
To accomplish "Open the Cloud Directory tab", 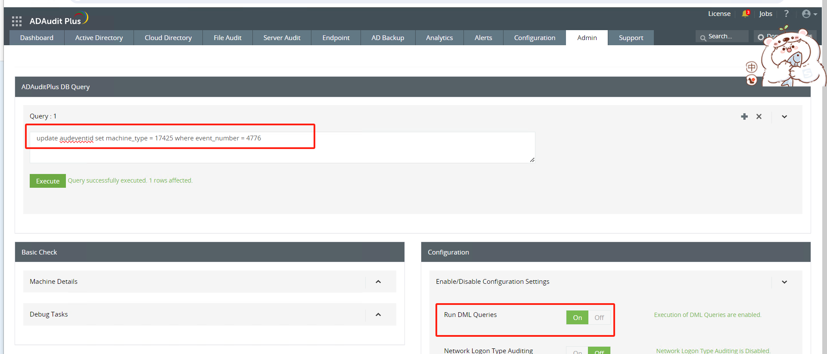I will click(x=168, y=37).
